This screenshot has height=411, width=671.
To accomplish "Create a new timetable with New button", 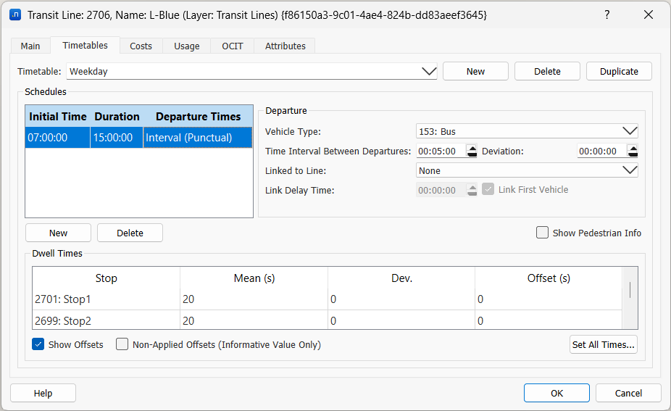I will 475,71.
